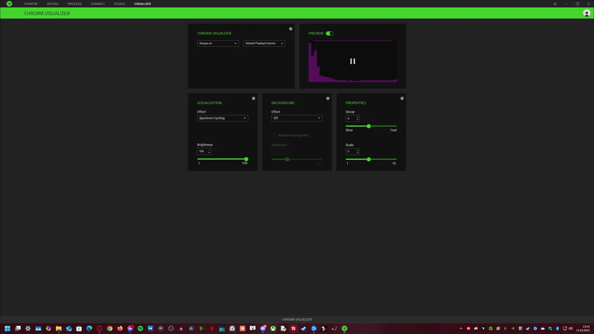Open Spotify from the taskbar
The width and height of the screenshot is (594, 334).
pyautogui.click(x=140, y=329)
